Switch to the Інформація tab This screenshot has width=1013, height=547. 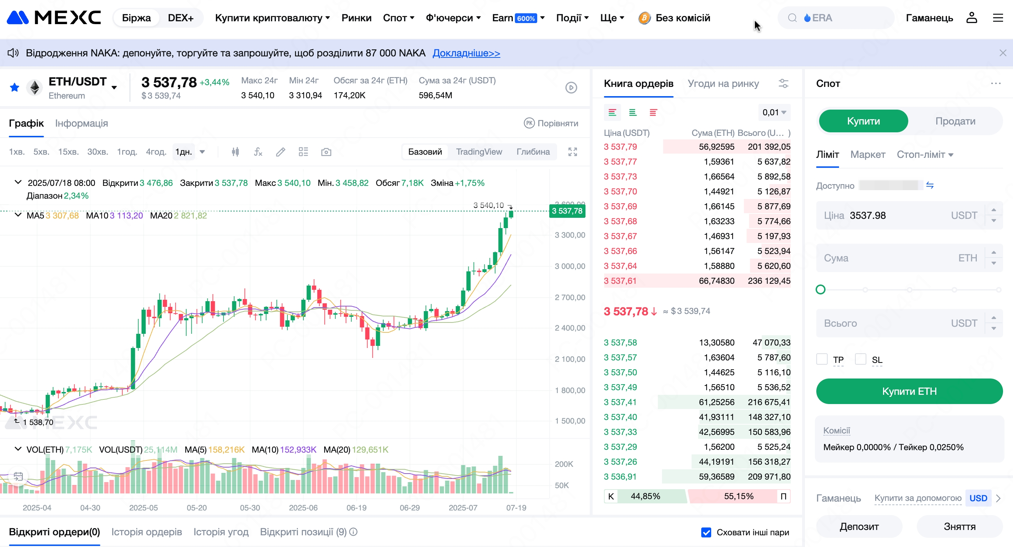tap(81, 123)
